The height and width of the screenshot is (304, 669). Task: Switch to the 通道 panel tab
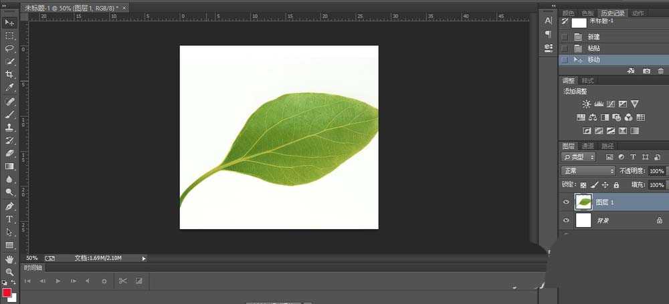[x=587, y=146]
